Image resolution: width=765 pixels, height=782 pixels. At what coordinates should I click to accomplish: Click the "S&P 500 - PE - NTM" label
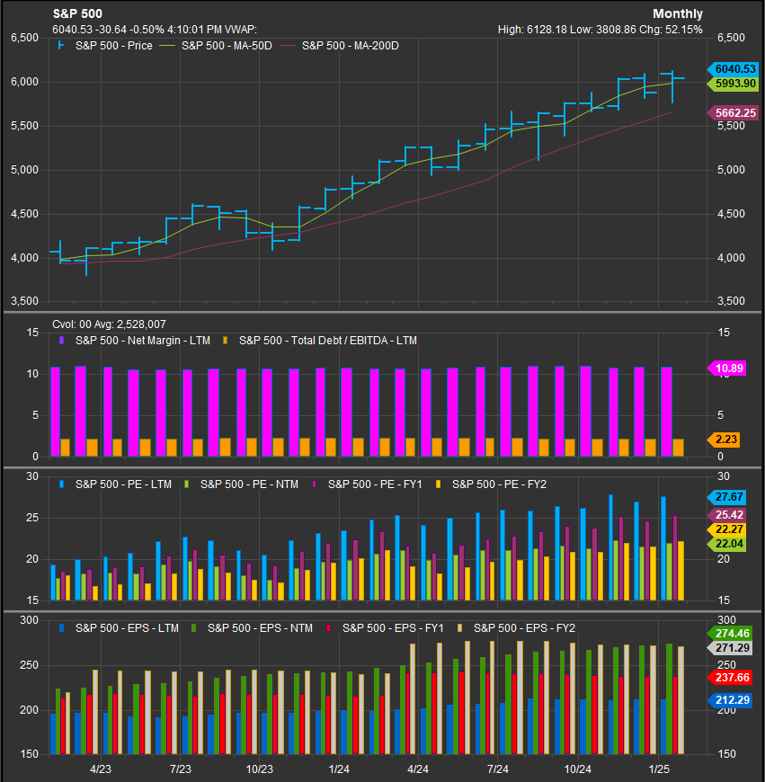249,484
